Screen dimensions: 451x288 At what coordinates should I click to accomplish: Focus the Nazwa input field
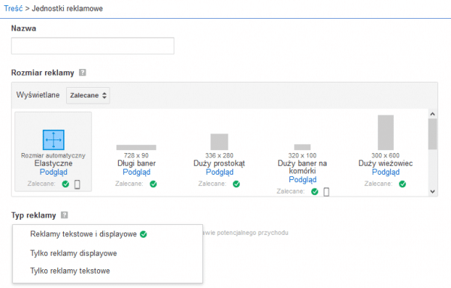coord(92,46)
